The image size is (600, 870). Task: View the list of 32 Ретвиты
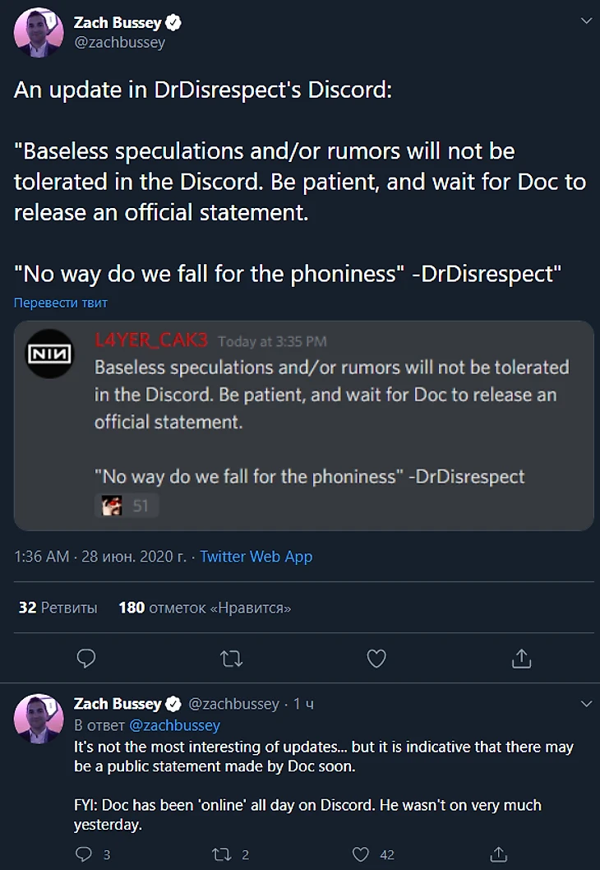58,608
